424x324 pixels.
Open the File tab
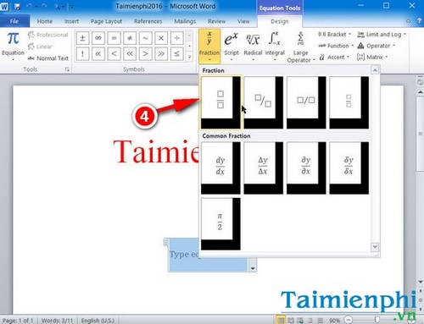coord(14,21)
